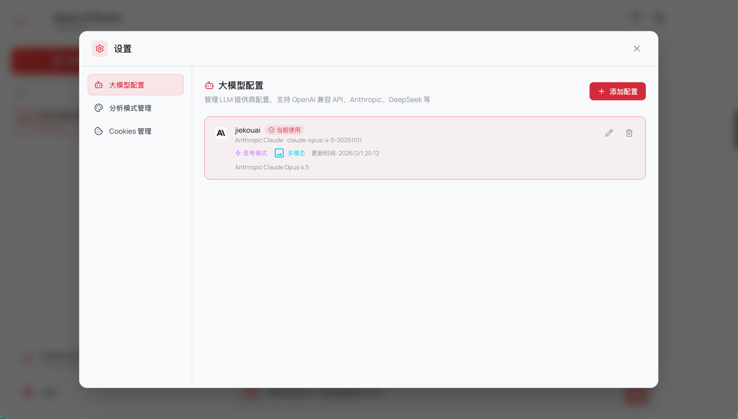Delete jiekouai config via trash icon
The height and width of the screenshot is (419, 738).
click(629, 133)
